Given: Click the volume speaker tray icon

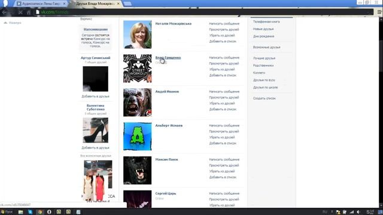Looking at the screenshot, I should click(x=358, y=212).
